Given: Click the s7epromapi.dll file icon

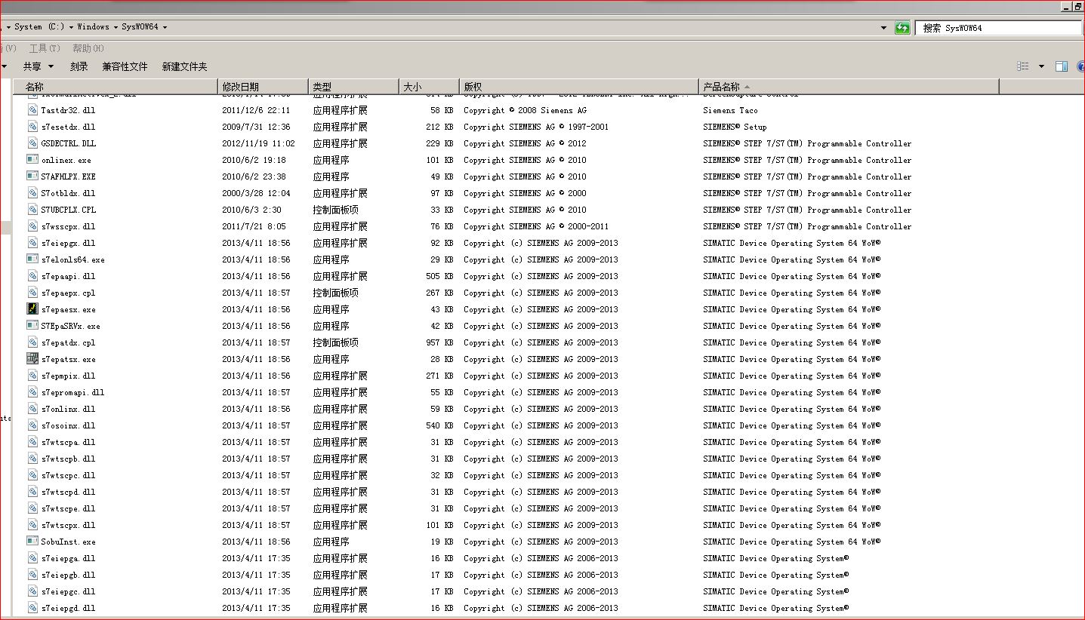Looking at the screenshot, I should click(x=32, y=392).
